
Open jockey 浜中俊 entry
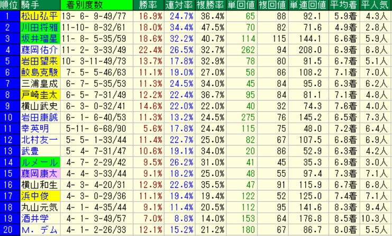[x=34, y=196]
